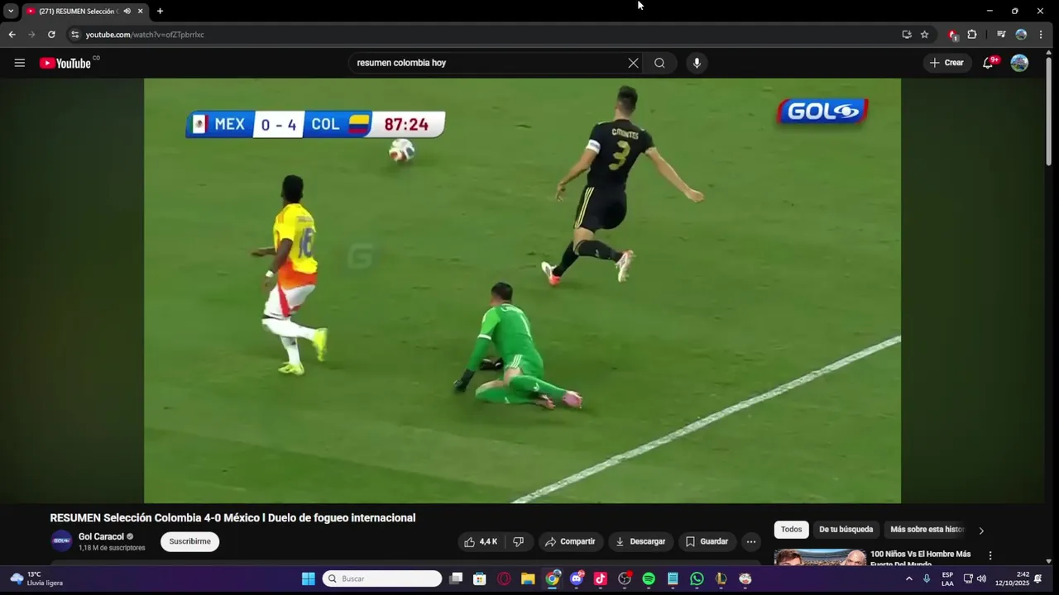Open Microsoft Store from the taskbar

[480, 578]
